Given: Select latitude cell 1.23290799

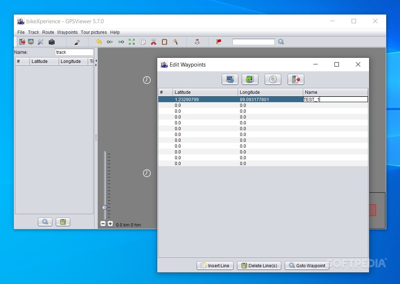Looking at the screenshot, I should [x=205, y=99].
